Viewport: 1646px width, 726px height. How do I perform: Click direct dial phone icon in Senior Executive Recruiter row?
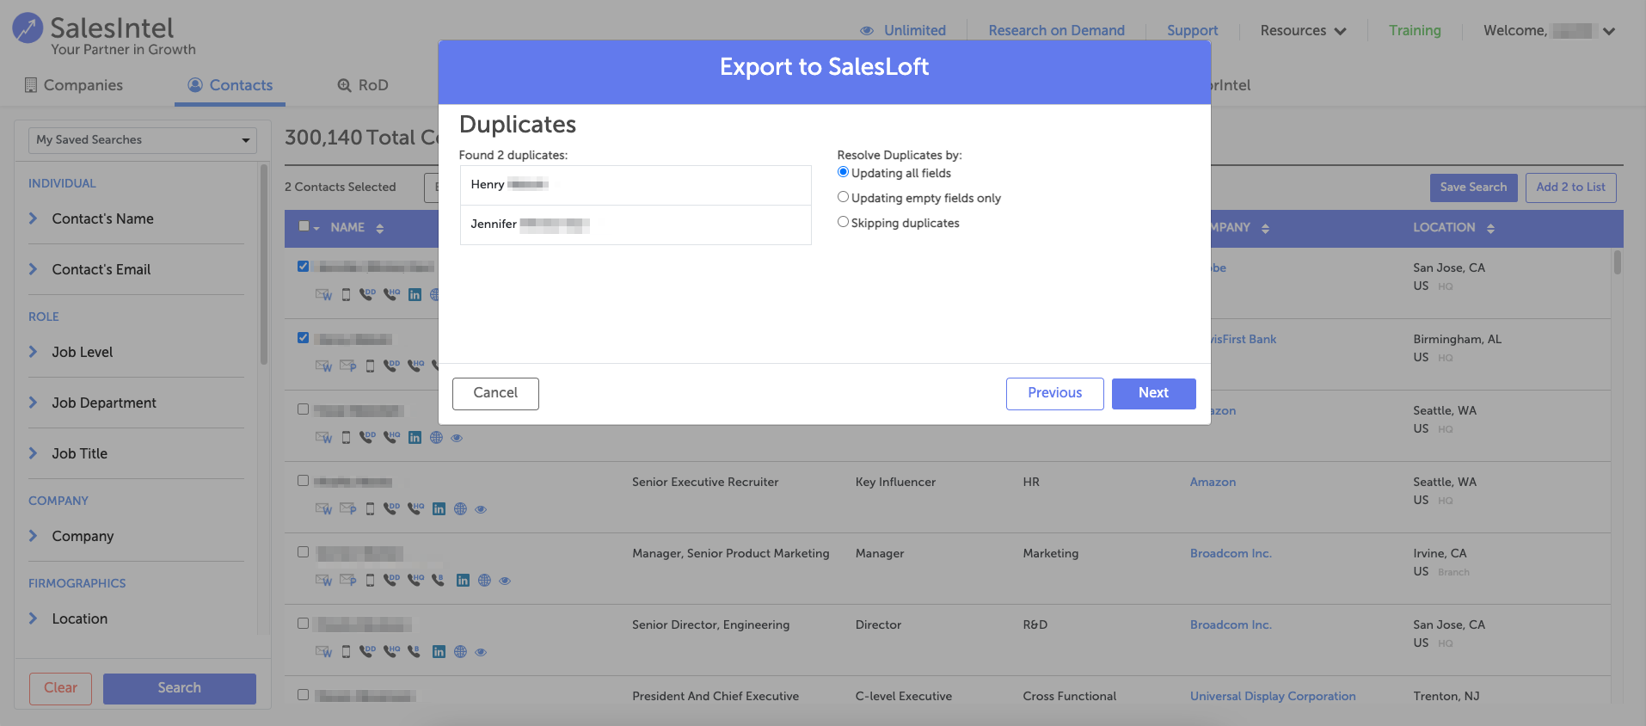[x=391, y=509]
